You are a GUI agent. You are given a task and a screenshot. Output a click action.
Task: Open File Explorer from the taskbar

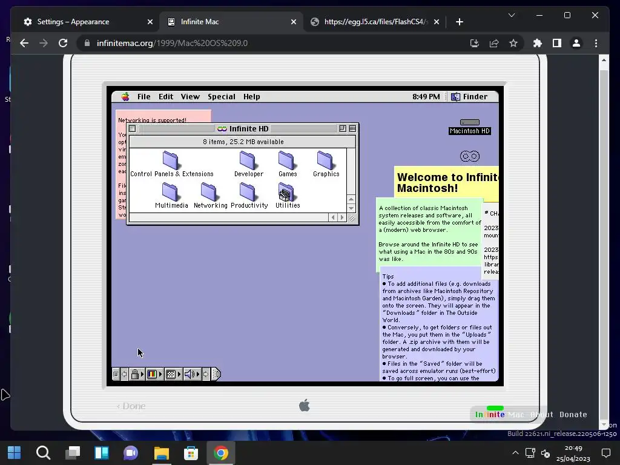click(x=161, y=452)
